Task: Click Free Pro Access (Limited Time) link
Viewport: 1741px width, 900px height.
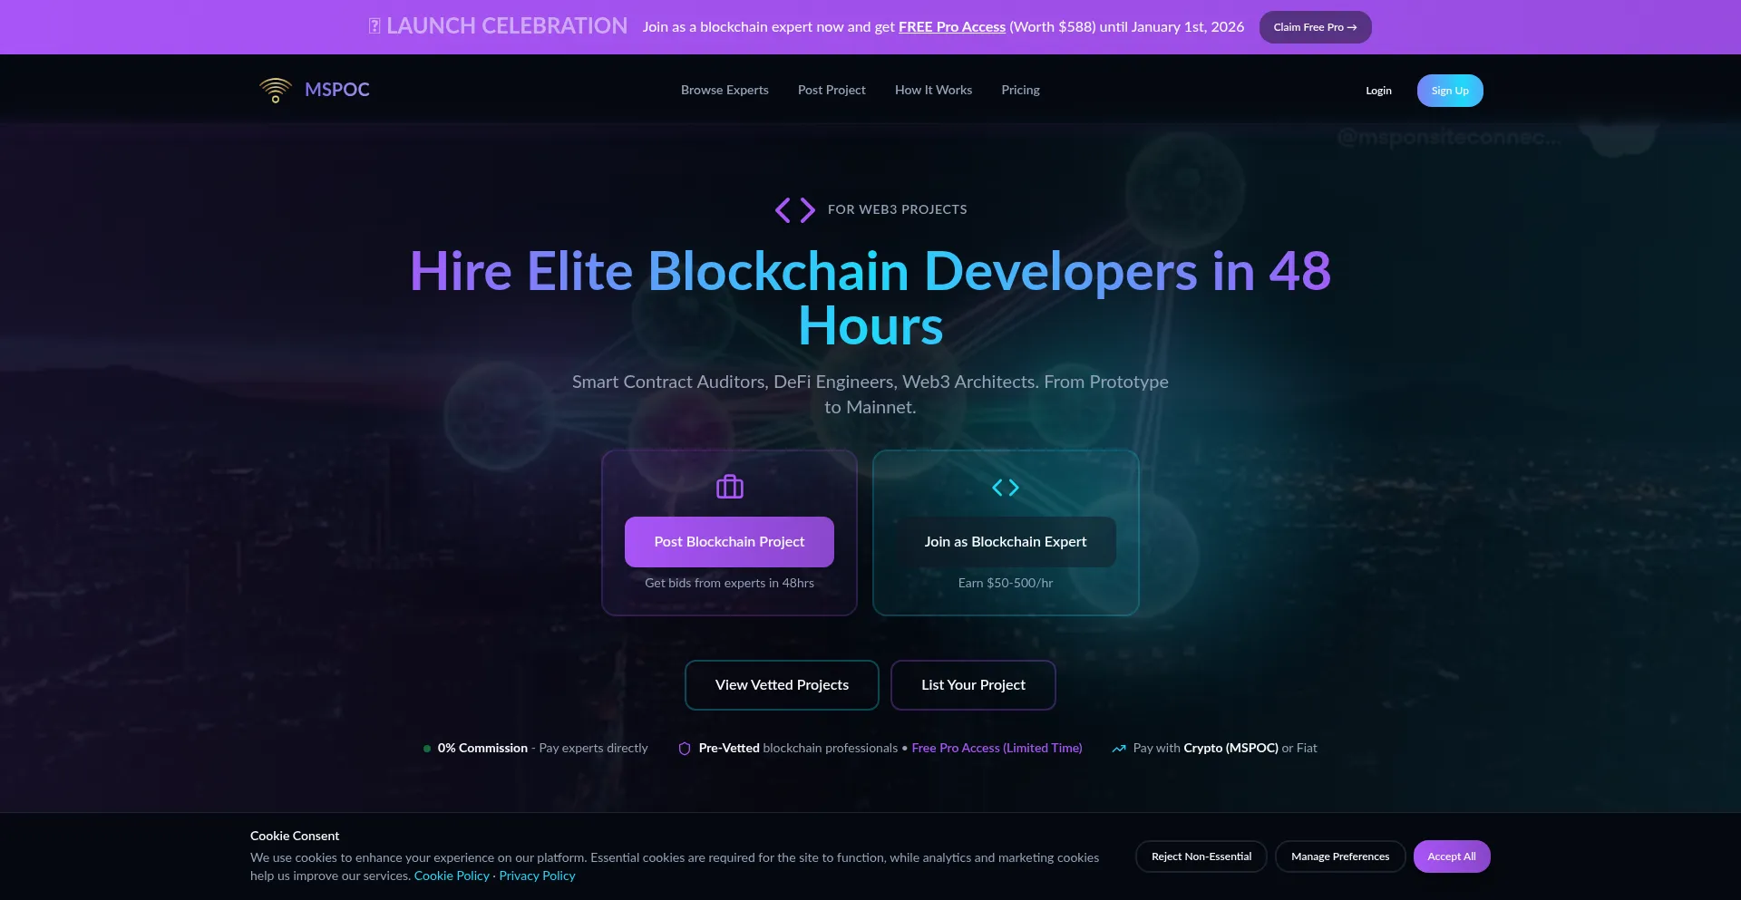Action: coord(997,749)
